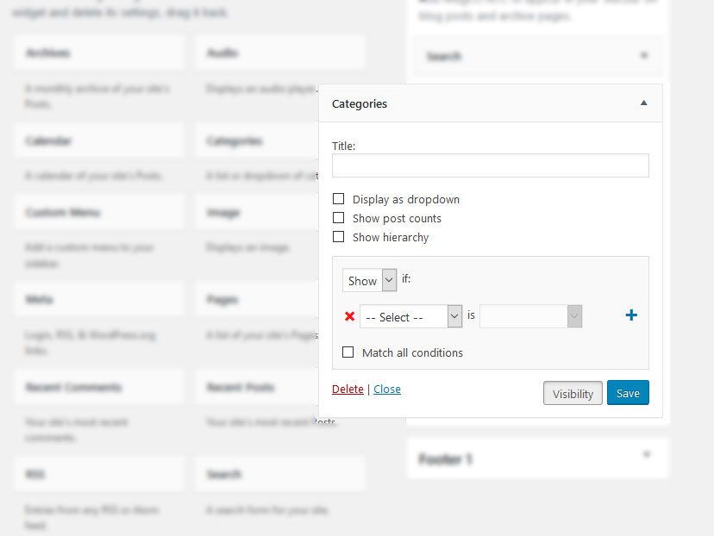Click the Delete link for the widget
The height and width of the screenshot is (536, 714).
pos(348,389)
